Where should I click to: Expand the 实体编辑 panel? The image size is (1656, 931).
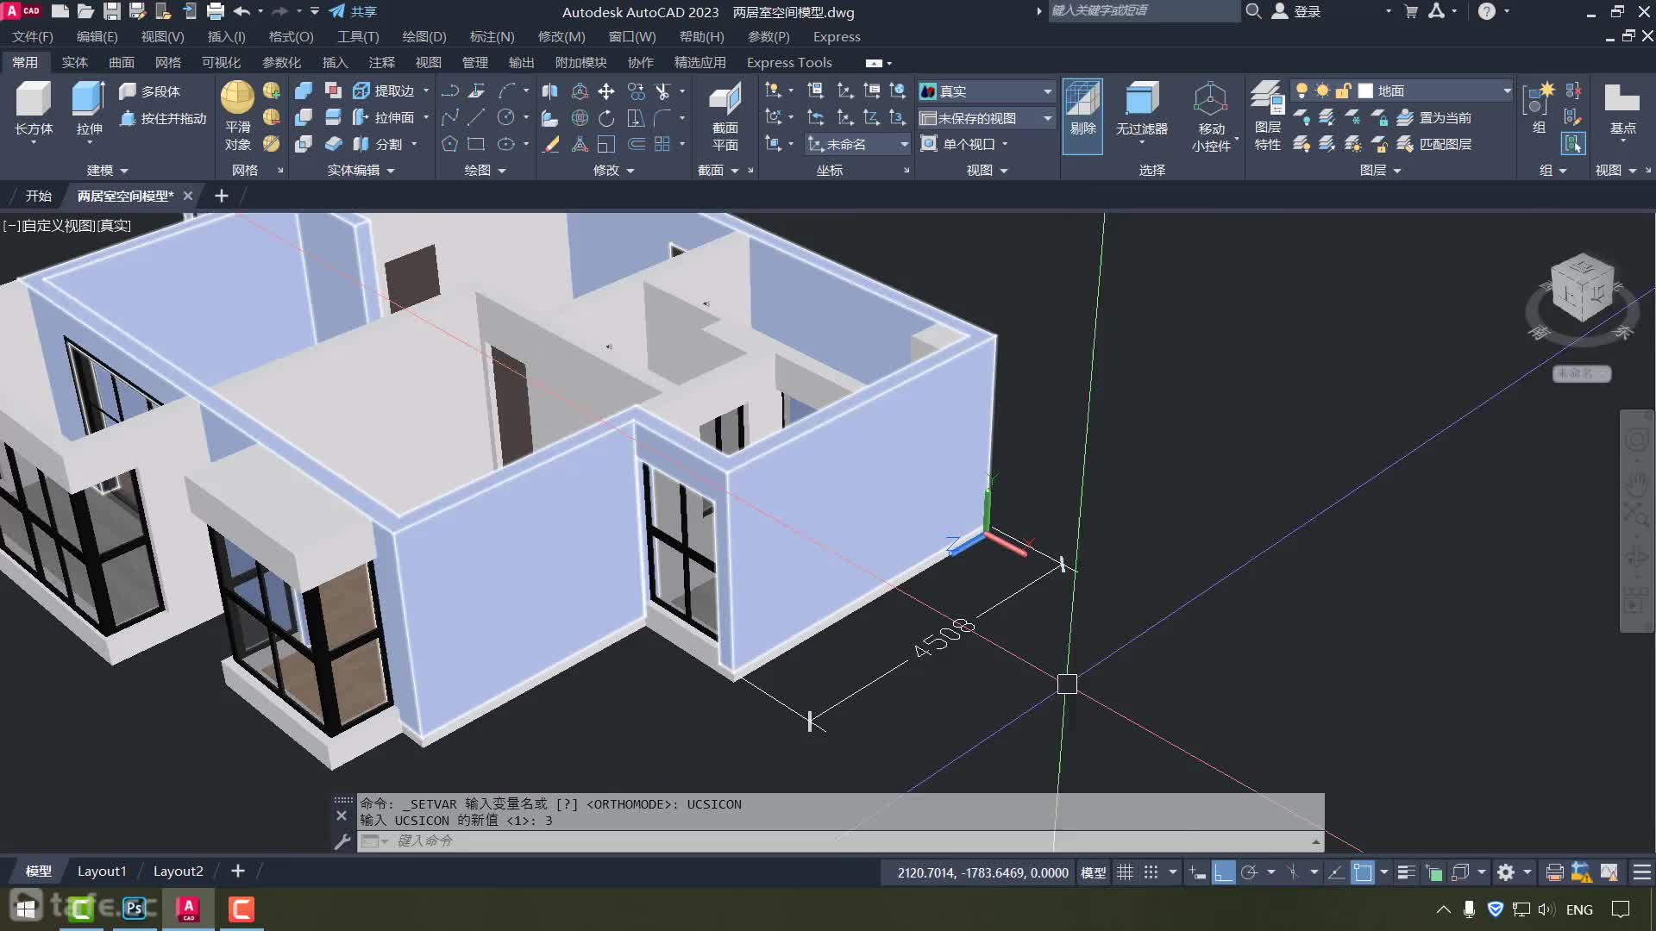pos(361,171)
